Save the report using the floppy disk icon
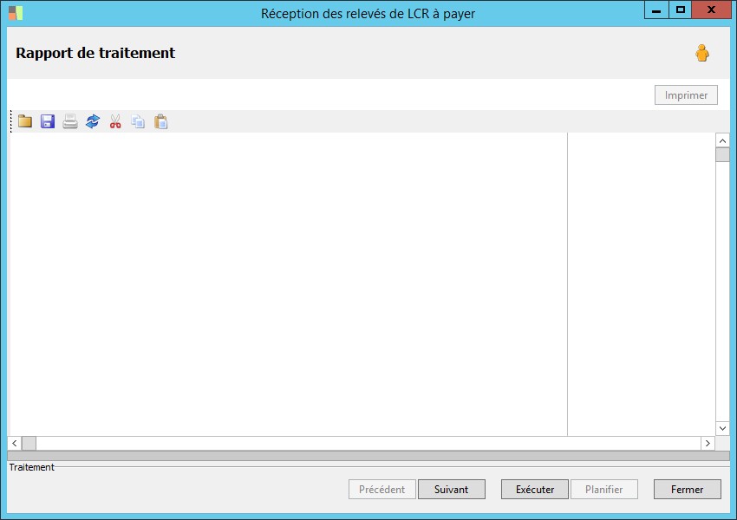 (48, 121)
